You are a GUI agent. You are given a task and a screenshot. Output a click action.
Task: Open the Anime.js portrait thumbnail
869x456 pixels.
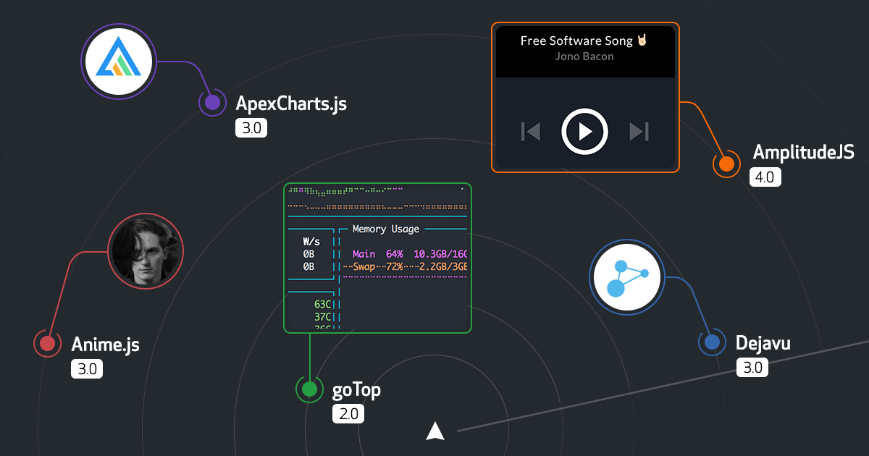[146, 251]
